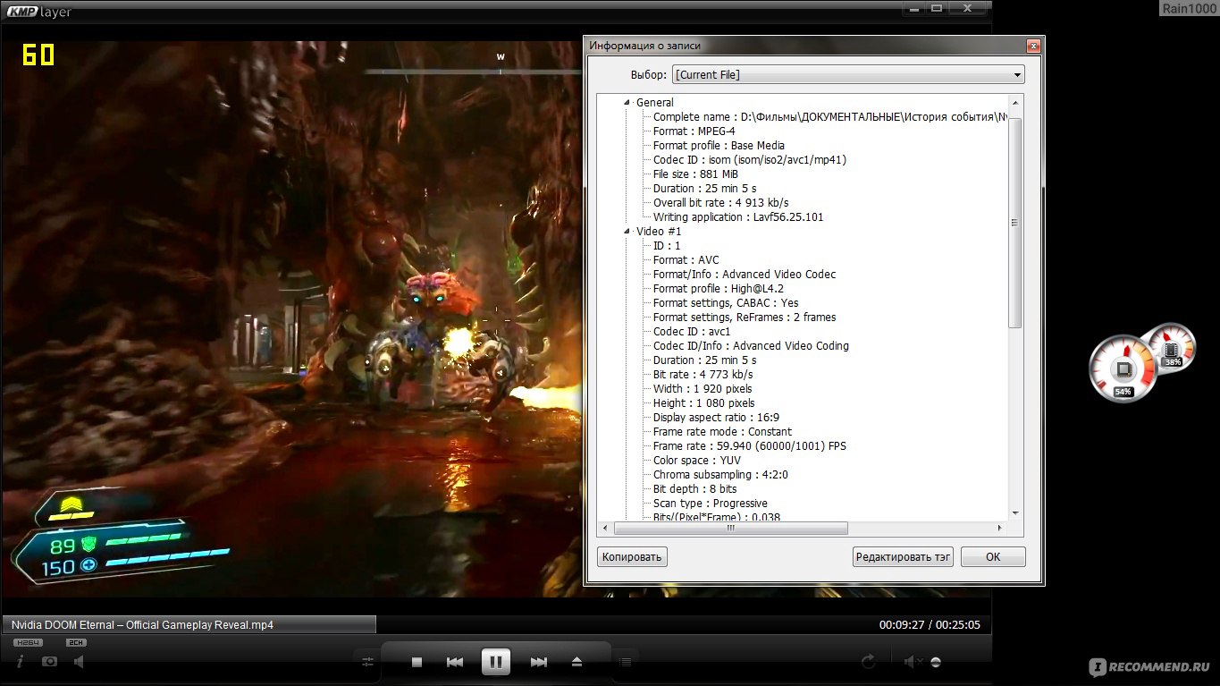Open the Выбор [Current File] dropdown
Image resolution: width=1220 pixels, height=686 pixels.
tap(848, 75)
